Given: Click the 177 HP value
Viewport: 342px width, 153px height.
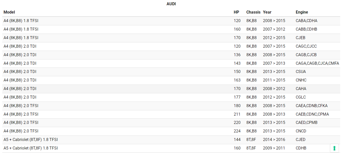Looking at the screenshot, I should pos(237,97).
